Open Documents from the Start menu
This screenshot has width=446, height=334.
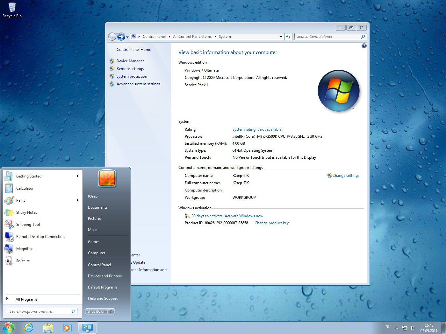(97, 207)
